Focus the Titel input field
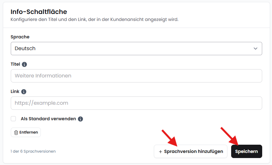The image size is (272, 165). point(136,76)
